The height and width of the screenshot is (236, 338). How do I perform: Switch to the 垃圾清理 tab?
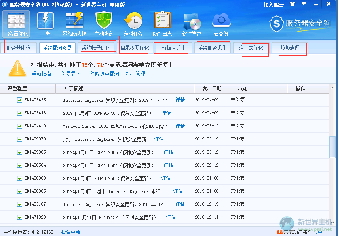pos(290,48)
